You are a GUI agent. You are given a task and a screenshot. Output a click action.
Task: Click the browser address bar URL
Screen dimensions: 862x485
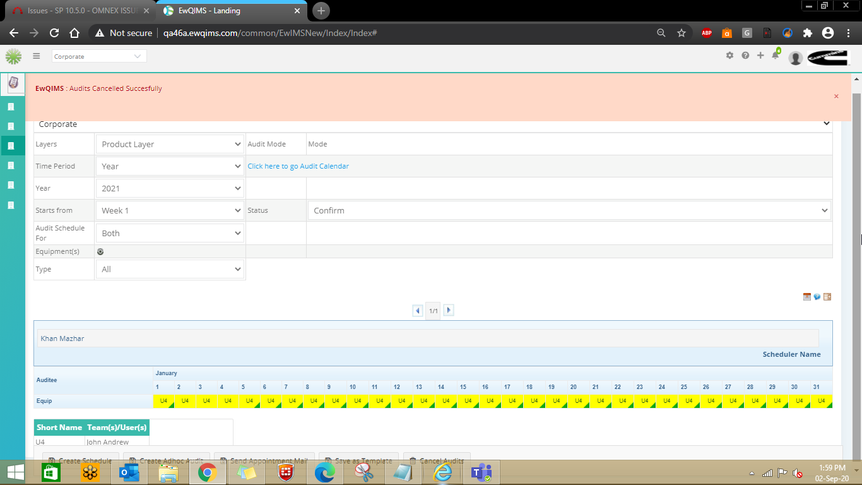[270, 33]
